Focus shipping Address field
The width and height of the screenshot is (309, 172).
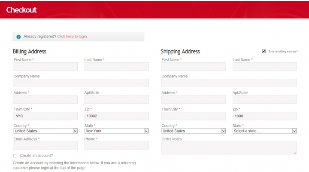coord(194,99)
